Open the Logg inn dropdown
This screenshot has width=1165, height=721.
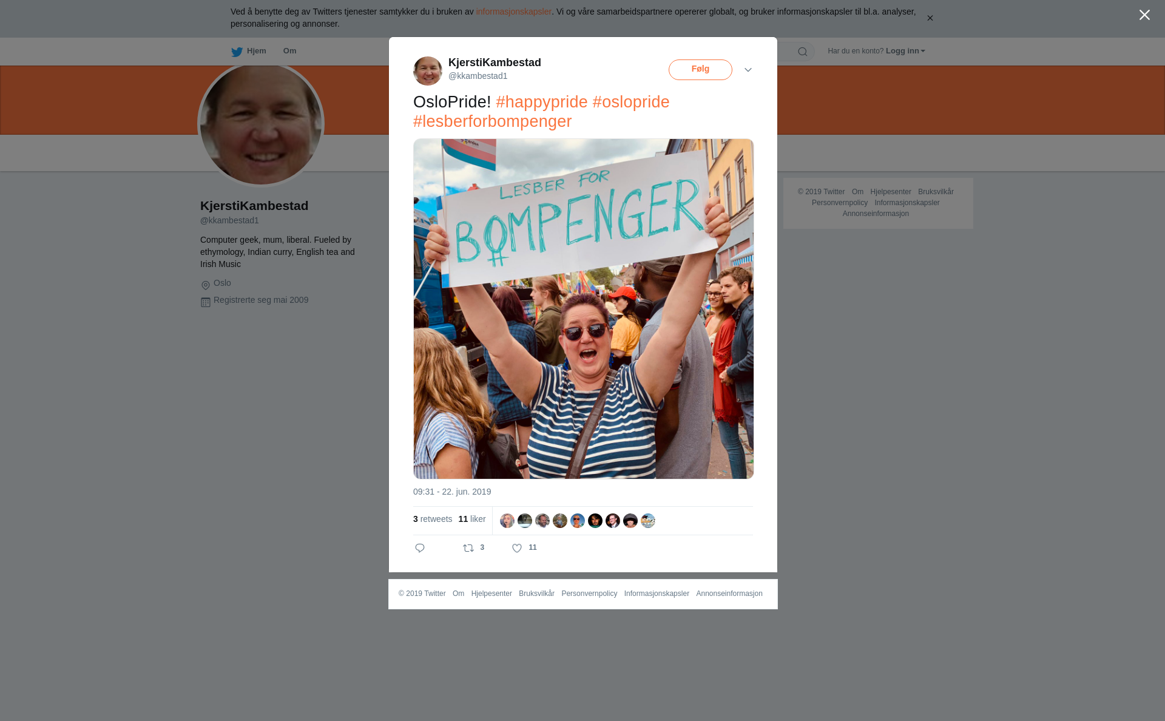905,51
